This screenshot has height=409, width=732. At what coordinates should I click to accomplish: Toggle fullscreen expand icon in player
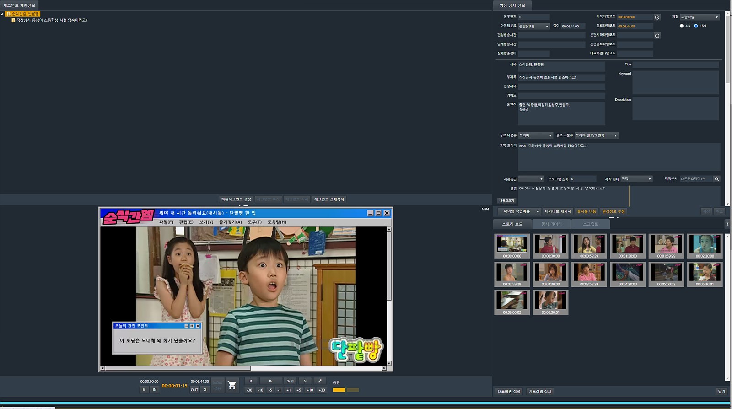coord(319,381)
